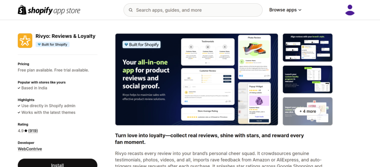Click the search magnifier icon
Viewport: 380px width, 167px height.
pos(131,10)
